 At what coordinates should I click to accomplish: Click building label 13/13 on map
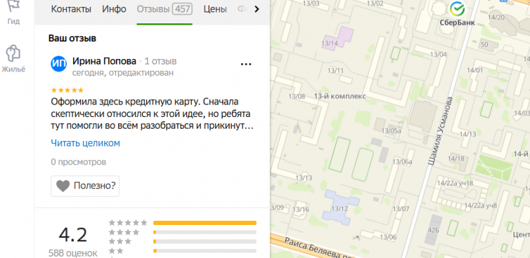pos(304,178)
